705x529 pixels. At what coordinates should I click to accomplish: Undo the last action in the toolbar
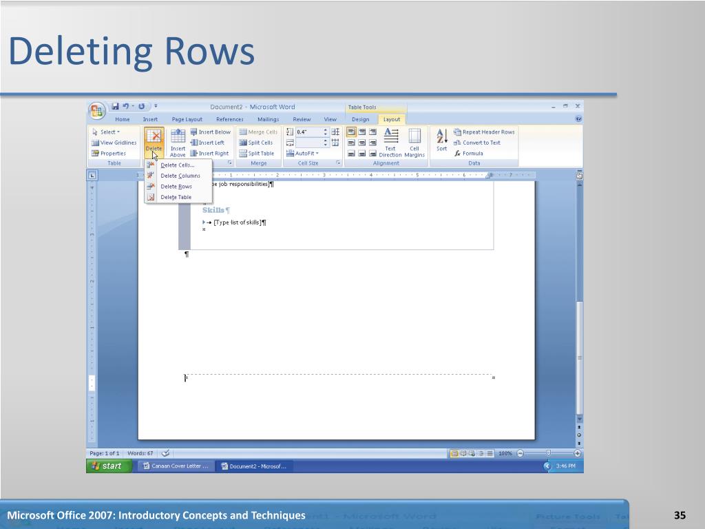(125, 107)
